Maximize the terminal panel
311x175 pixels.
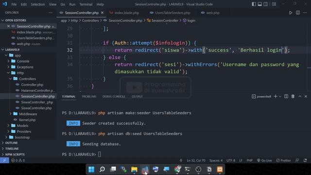click(x=300, y=96)
